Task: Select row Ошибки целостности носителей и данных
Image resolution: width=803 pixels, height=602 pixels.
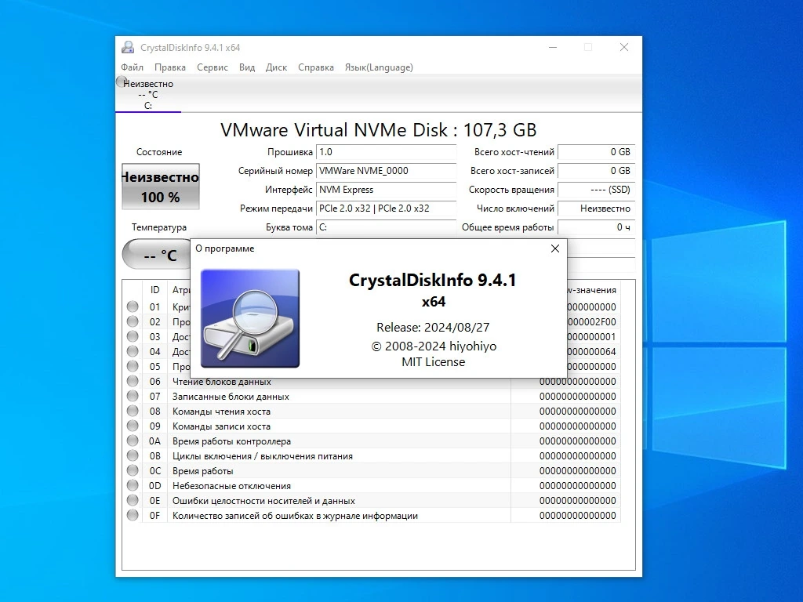Action: tap(372, 500)
